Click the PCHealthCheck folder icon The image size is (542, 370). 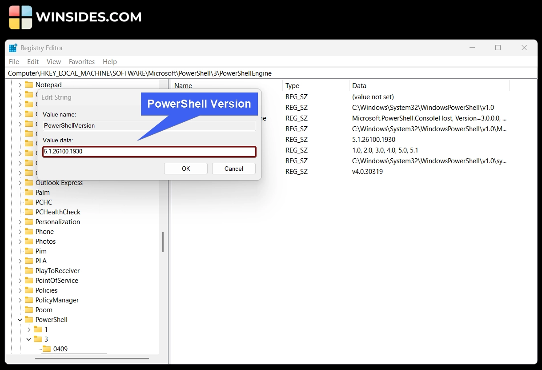coord(29,212)
